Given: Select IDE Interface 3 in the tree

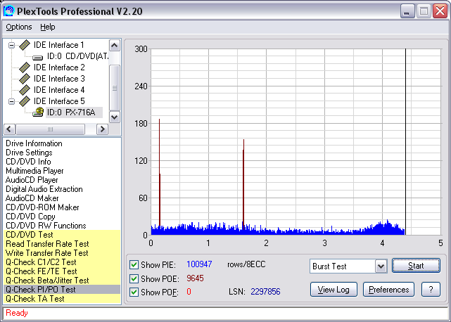Looking at the screenshot, I should [x=59, y=79].
